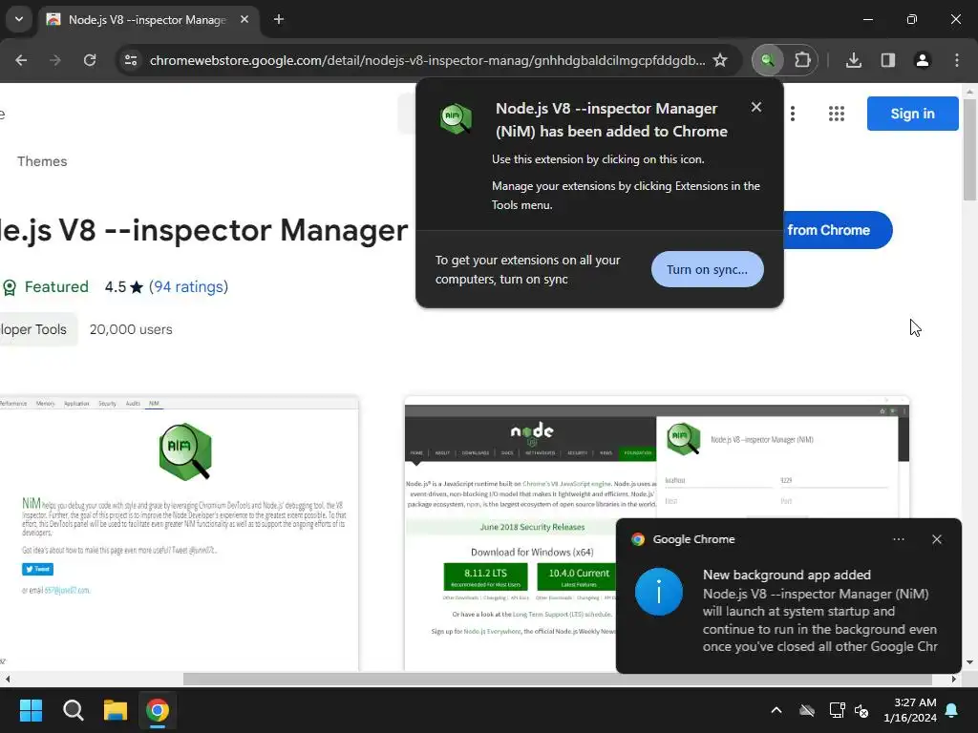The width and height of the screenshot is (978, 733).
Task: Open the Extensions puzzle-piece menu
Action: 802,60
